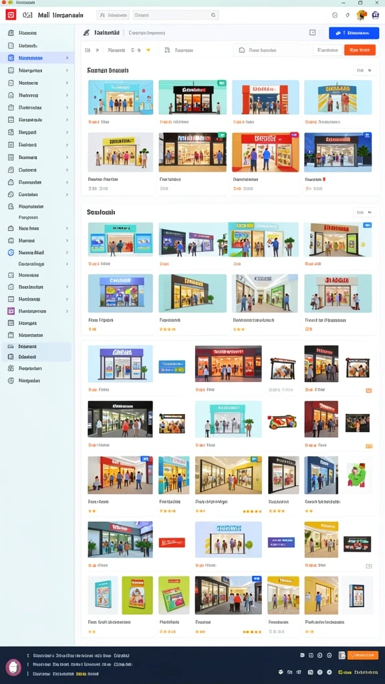385x684 pixels.
Task: Click the round avatar in the bottom bar
Action: pyautogui.click(x=13, y=667)
